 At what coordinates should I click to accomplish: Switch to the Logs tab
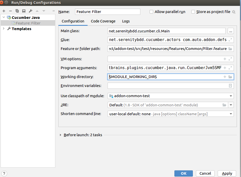(x=126, y=21)
